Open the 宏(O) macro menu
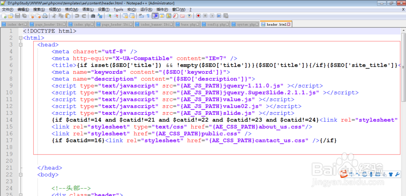406x196 pixels. click(132, 9)
